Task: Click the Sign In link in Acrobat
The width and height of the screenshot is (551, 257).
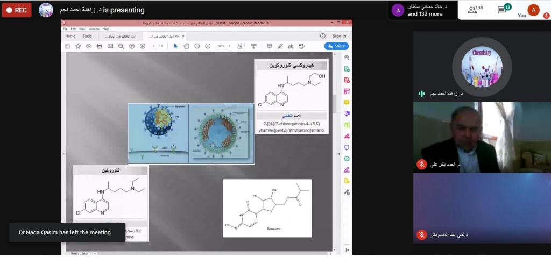Action: point(339,36)
